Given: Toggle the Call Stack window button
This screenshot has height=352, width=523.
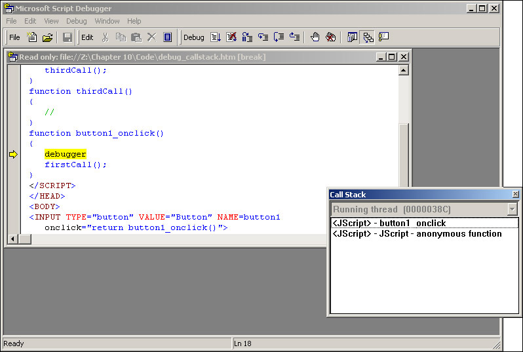Looking at the screenshot, I should tap(368, 37).
